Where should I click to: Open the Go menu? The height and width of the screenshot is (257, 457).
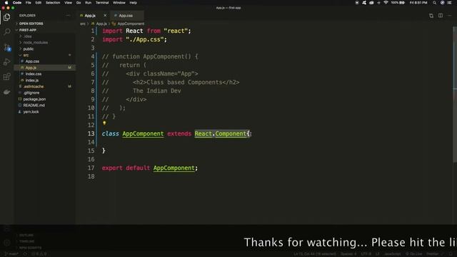click(x=79, y=3)
